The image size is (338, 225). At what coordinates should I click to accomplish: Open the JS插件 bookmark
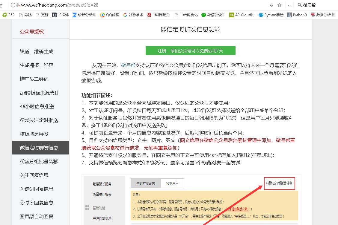click(60, 15)
